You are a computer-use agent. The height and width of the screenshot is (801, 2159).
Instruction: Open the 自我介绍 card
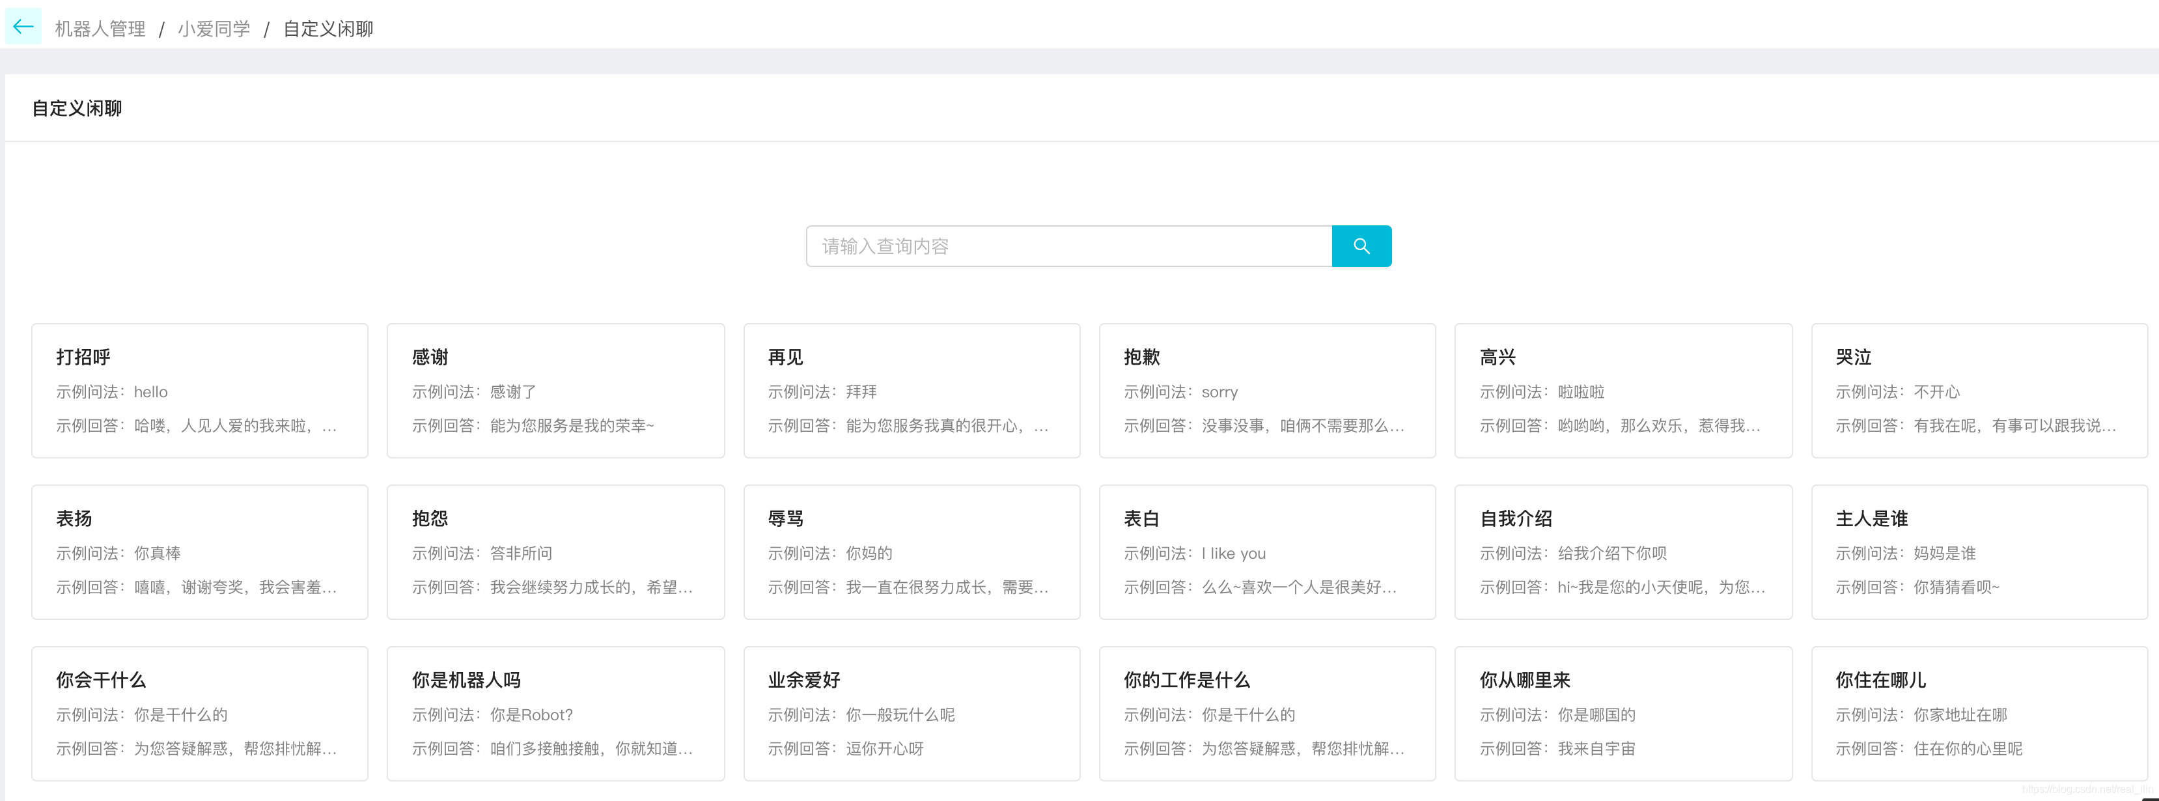(1623, 552)
